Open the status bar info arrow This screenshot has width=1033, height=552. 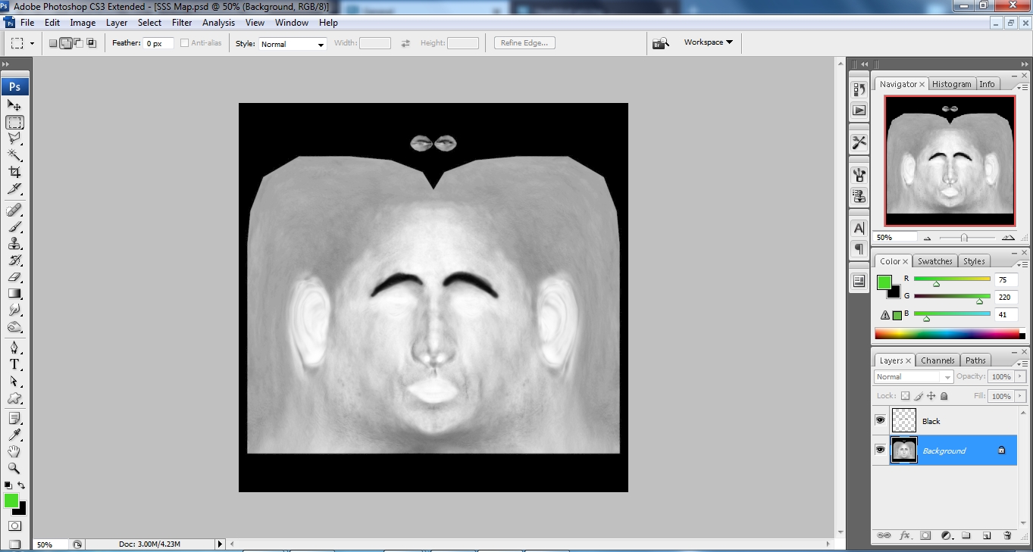[x=221, y=544]
